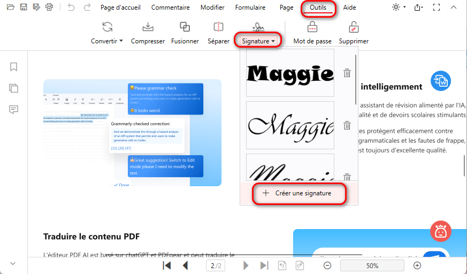Click Créer une signature

(300, 193)
